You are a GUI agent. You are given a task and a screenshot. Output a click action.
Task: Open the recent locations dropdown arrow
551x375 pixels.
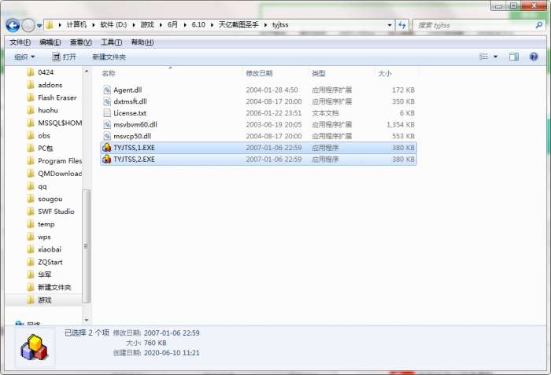(x=39, y=25)
